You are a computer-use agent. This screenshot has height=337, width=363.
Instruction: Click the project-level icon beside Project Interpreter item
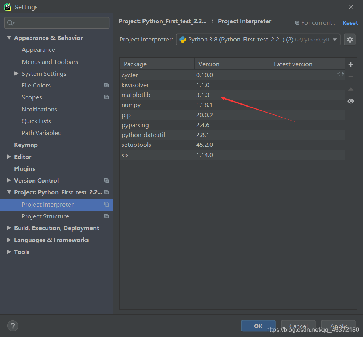pos(106,204)
